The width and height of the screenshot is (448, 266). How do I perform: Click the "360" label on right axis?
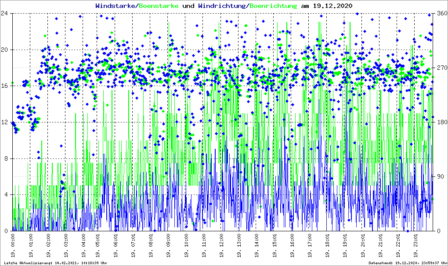click(440, 14)
